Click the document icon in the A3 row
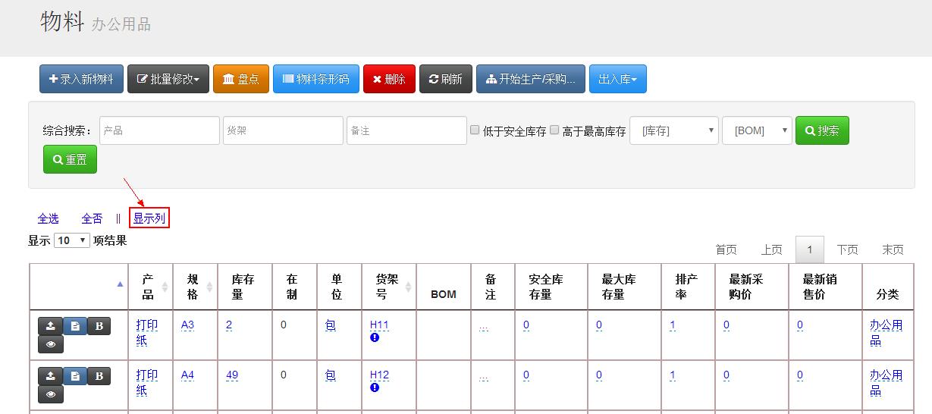 [74, 326]
